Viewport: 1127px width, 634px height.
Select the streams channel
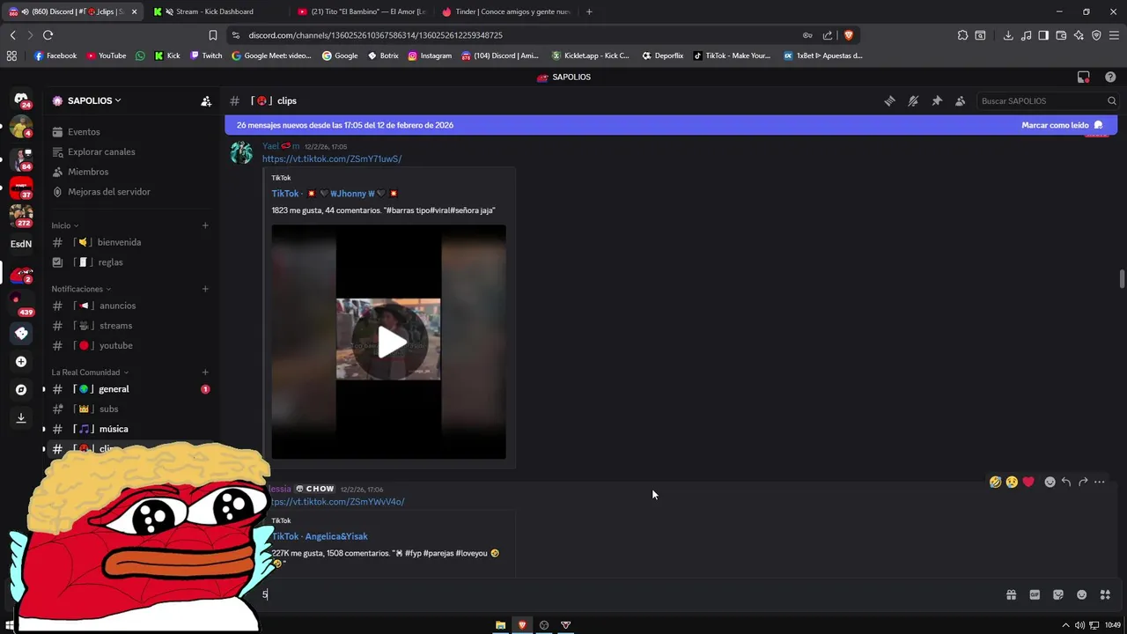130,326
